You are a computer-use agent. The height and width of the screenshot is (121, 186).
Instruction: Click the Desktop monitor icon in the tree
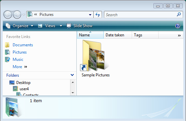tap(12, 83)
